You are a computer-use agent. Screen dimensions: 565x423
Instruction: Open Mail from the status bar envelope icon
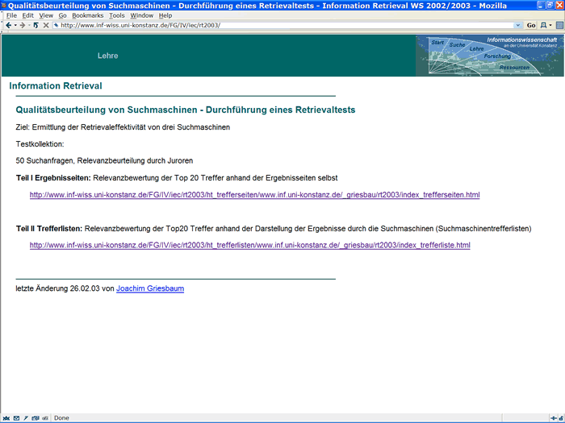tap(16, 418)
